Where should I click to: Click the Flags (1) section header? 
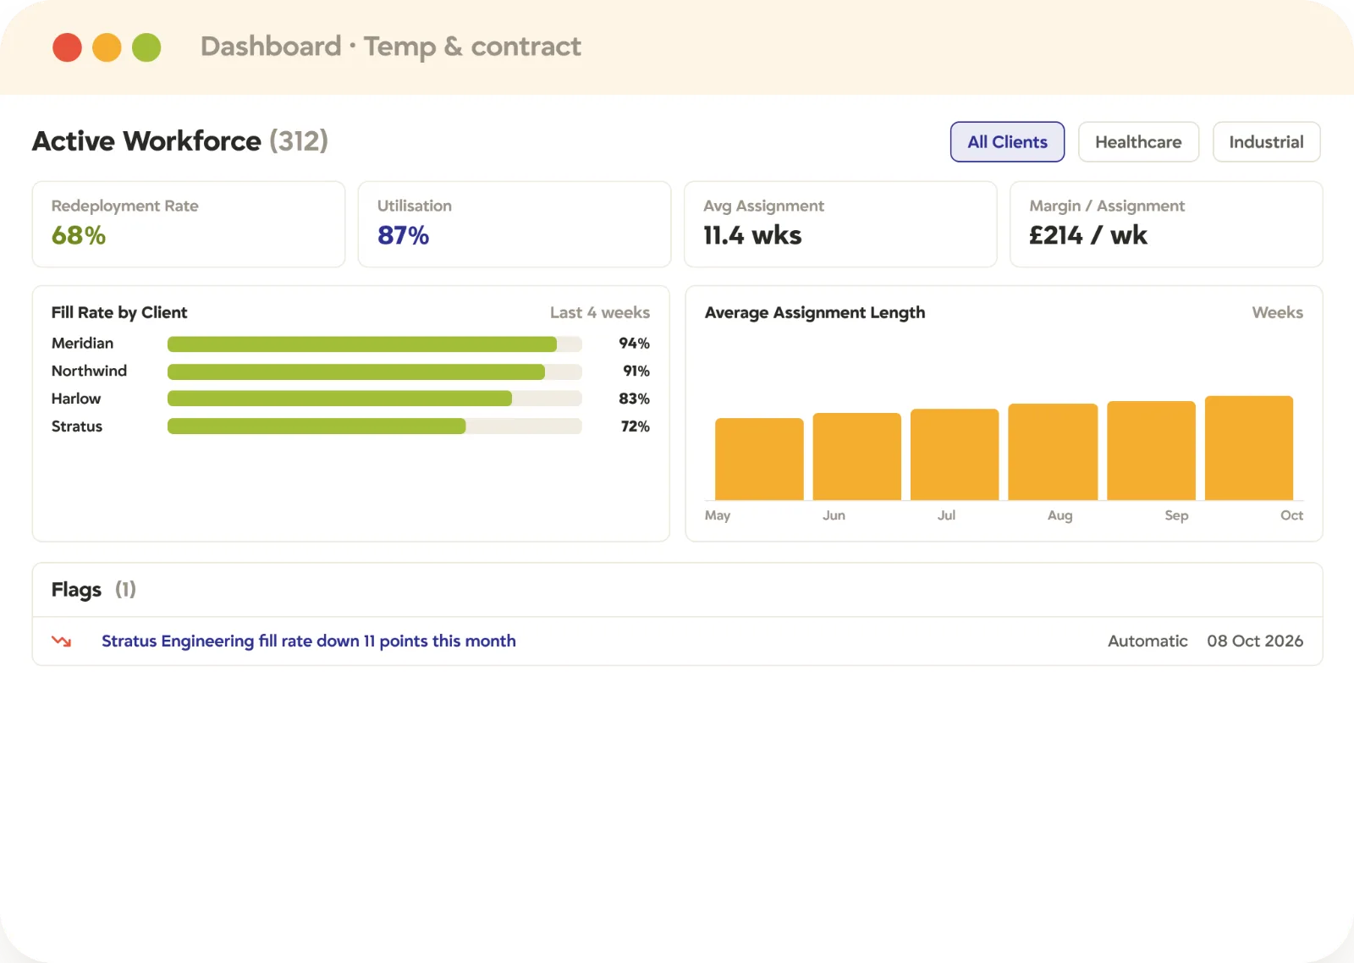pos(94,590)
